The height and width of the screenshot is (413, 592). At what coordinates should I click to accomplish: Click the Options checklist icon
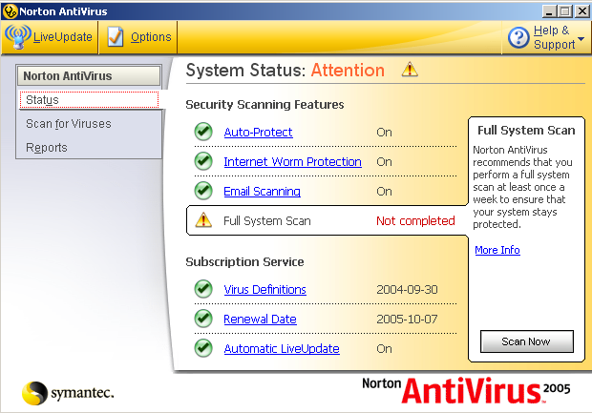pos(116,36)
